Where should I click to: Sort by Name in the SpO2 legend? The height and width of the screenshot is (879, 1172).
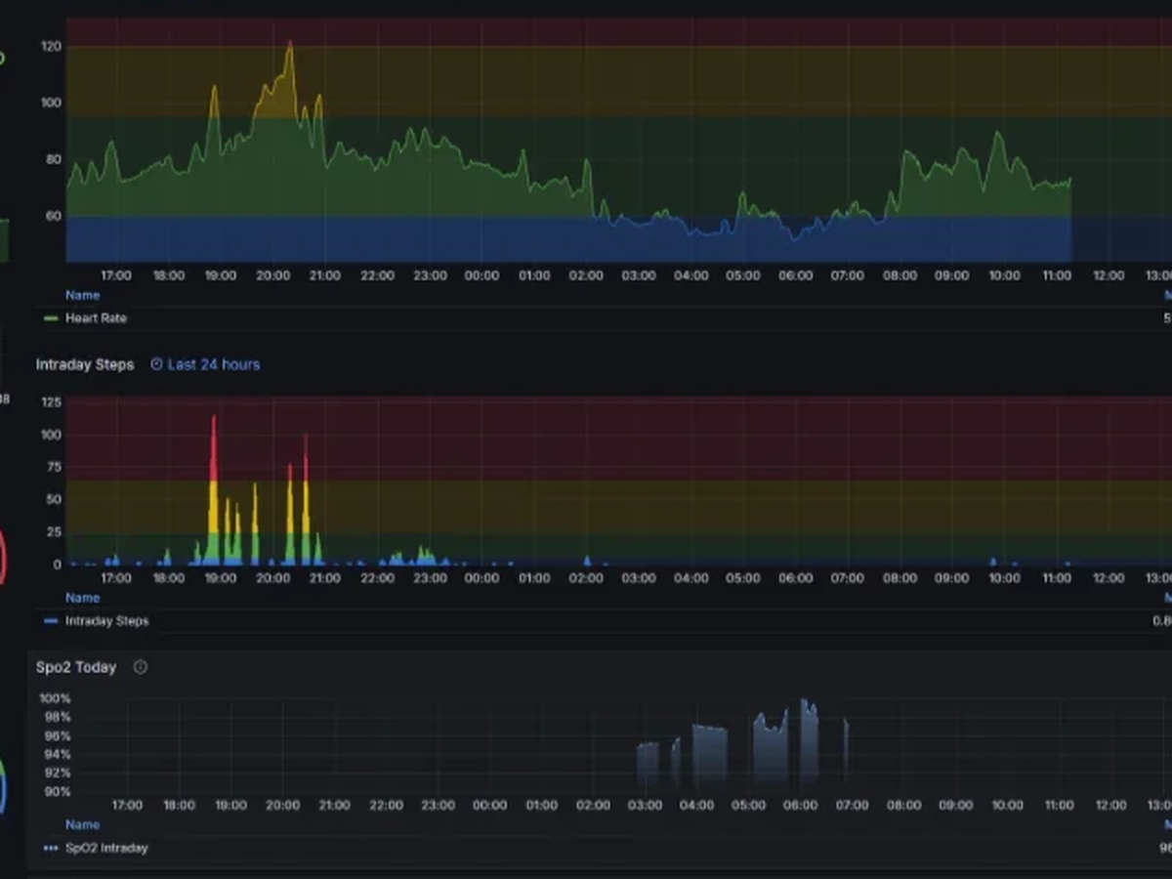coord(82,825)
